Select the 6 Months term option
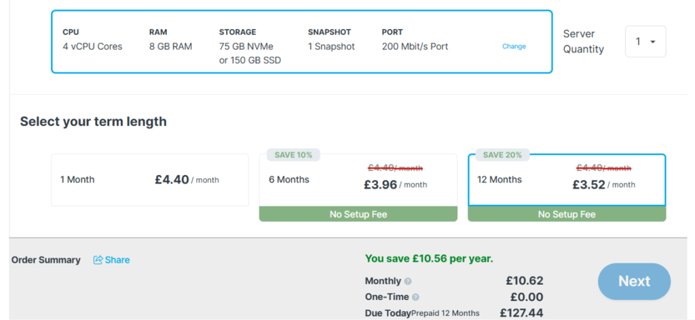Image resolution: width=695 pixels, height=320 pixels. click(x=358, y=180)
